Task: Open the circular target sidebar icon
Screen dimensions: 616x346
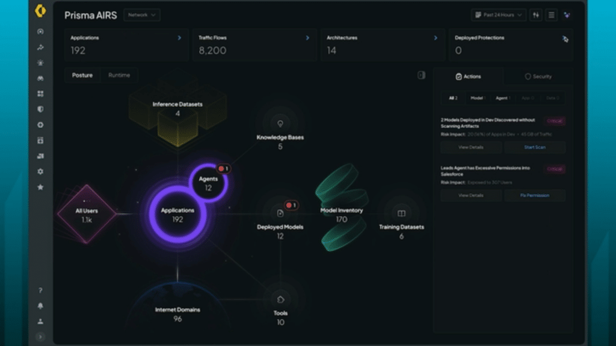Action: coord(40,125)
